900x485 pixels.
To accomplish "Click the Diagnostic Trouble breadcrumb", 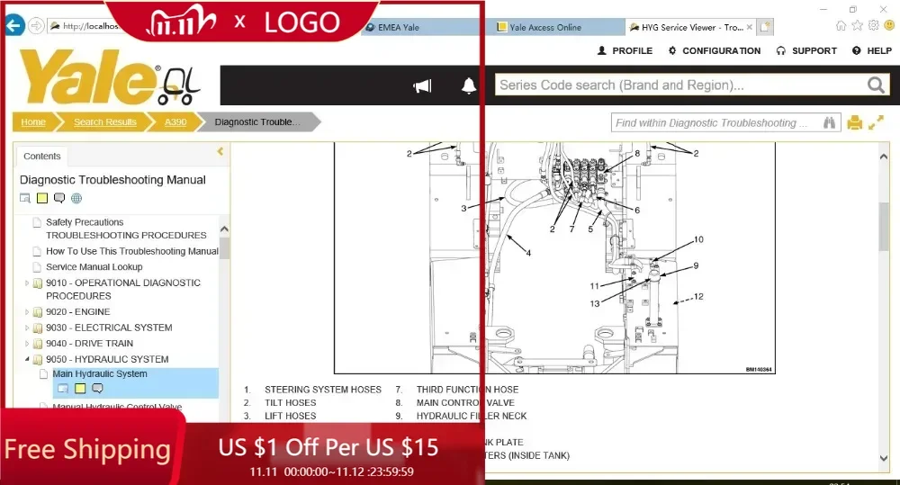I will pos(257,121).
